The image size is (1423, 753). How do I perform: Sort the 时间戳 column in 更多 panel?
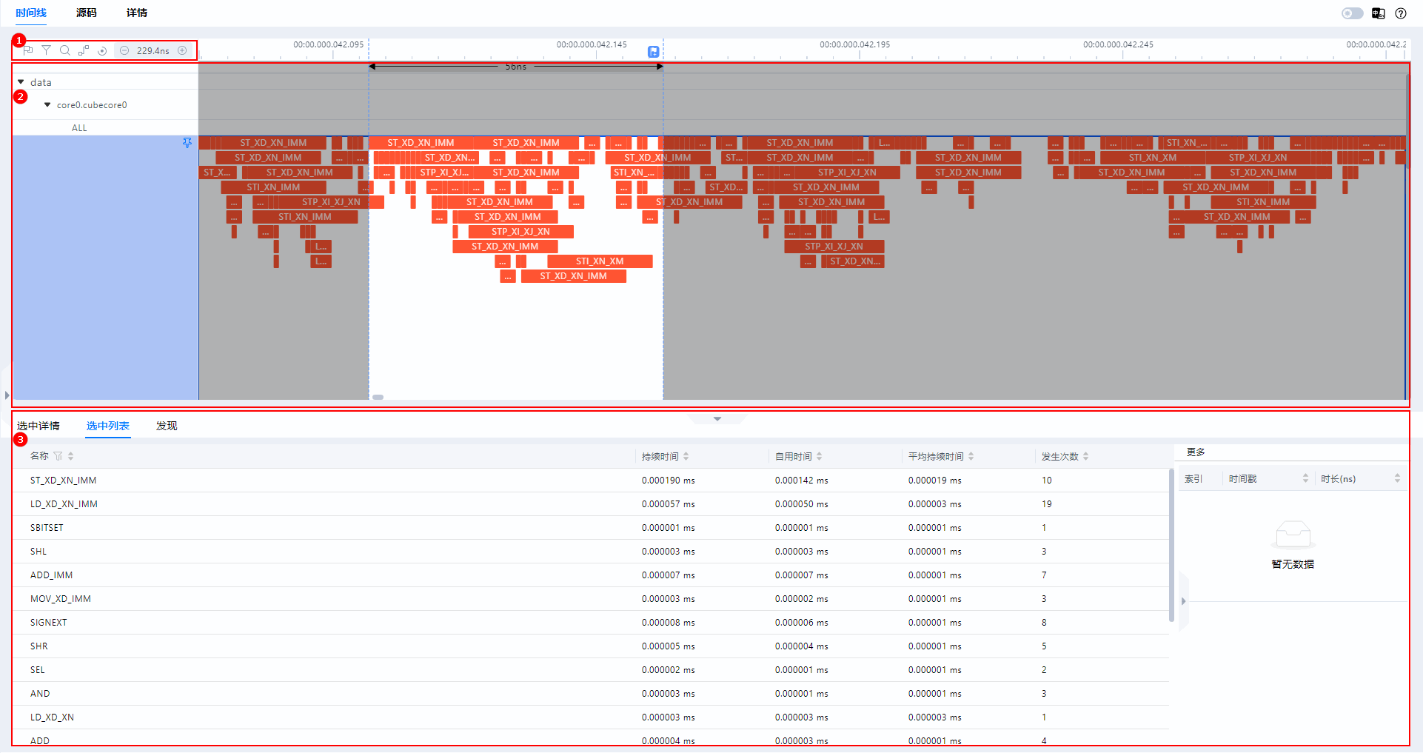pyautogui.click(x=1305, y=479)
